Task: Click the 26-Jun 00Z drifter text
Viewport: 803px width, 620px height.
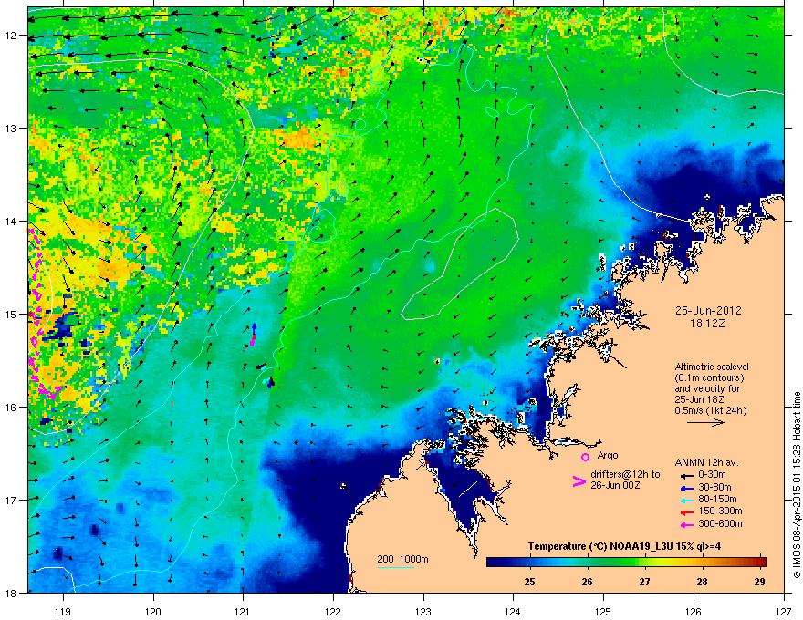Action: [x=616, y=485]
